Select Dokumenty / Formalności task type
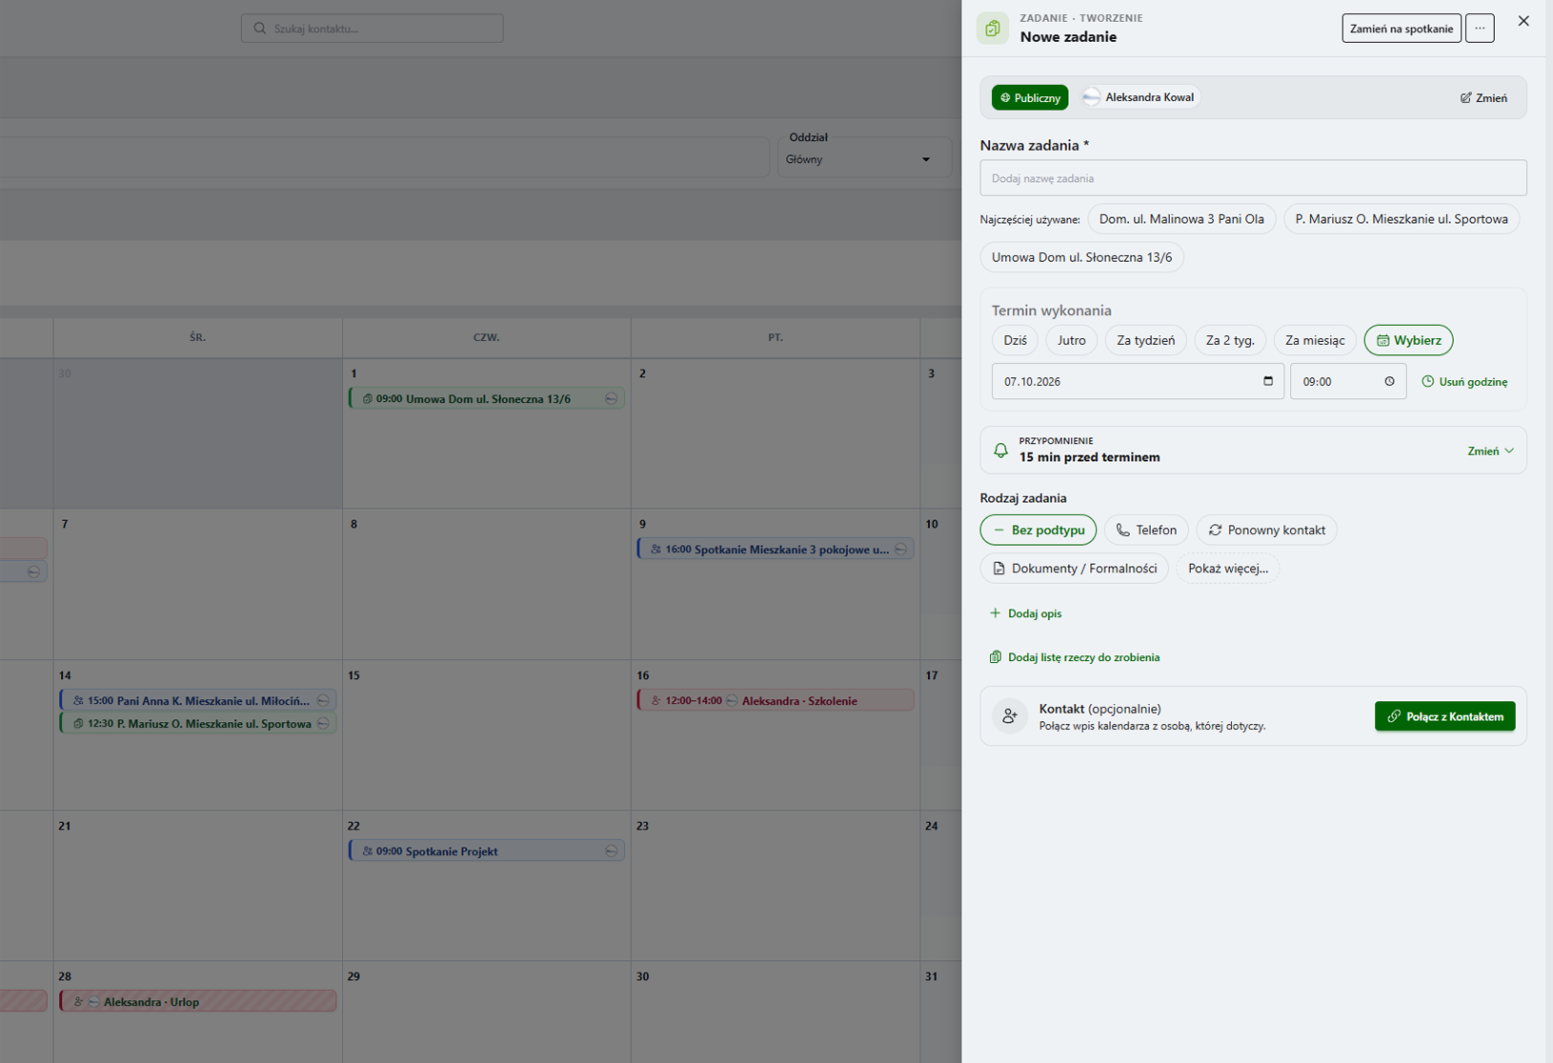This screenshot has width=1553, height=1063. point(1075,569)
